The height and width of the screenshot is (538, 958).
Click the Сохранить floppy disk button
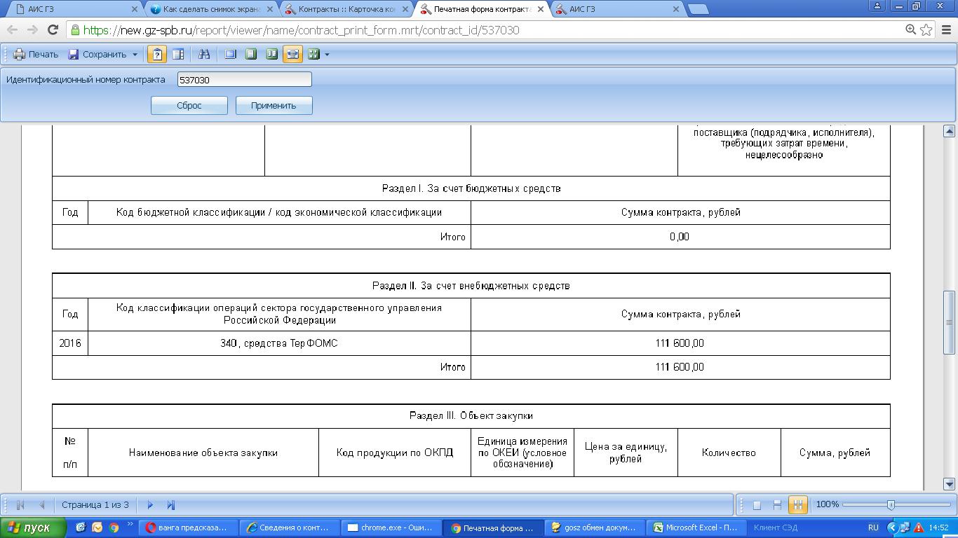pos(97,54)
